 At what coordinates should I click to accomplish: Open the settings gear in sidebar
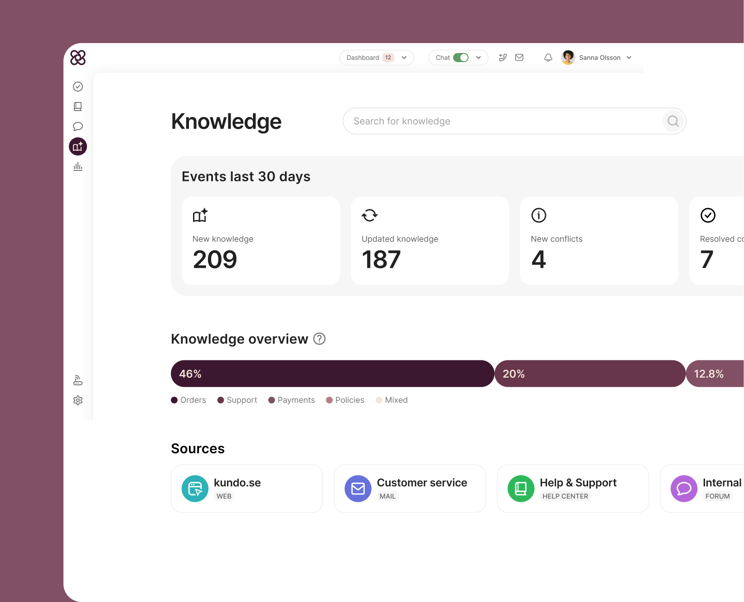point(78,400)
